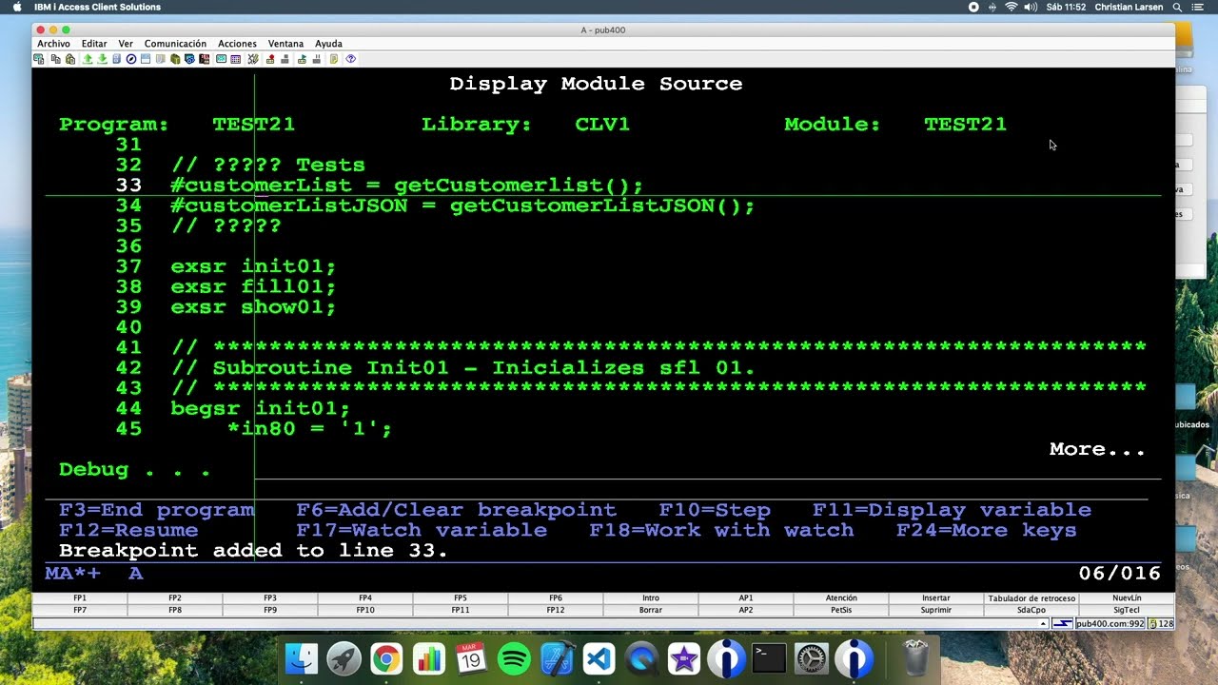Image resolution: width=1218 pixels, height=685 pixels.
Task: Click the copy toolbar icon
Action: 56,59
